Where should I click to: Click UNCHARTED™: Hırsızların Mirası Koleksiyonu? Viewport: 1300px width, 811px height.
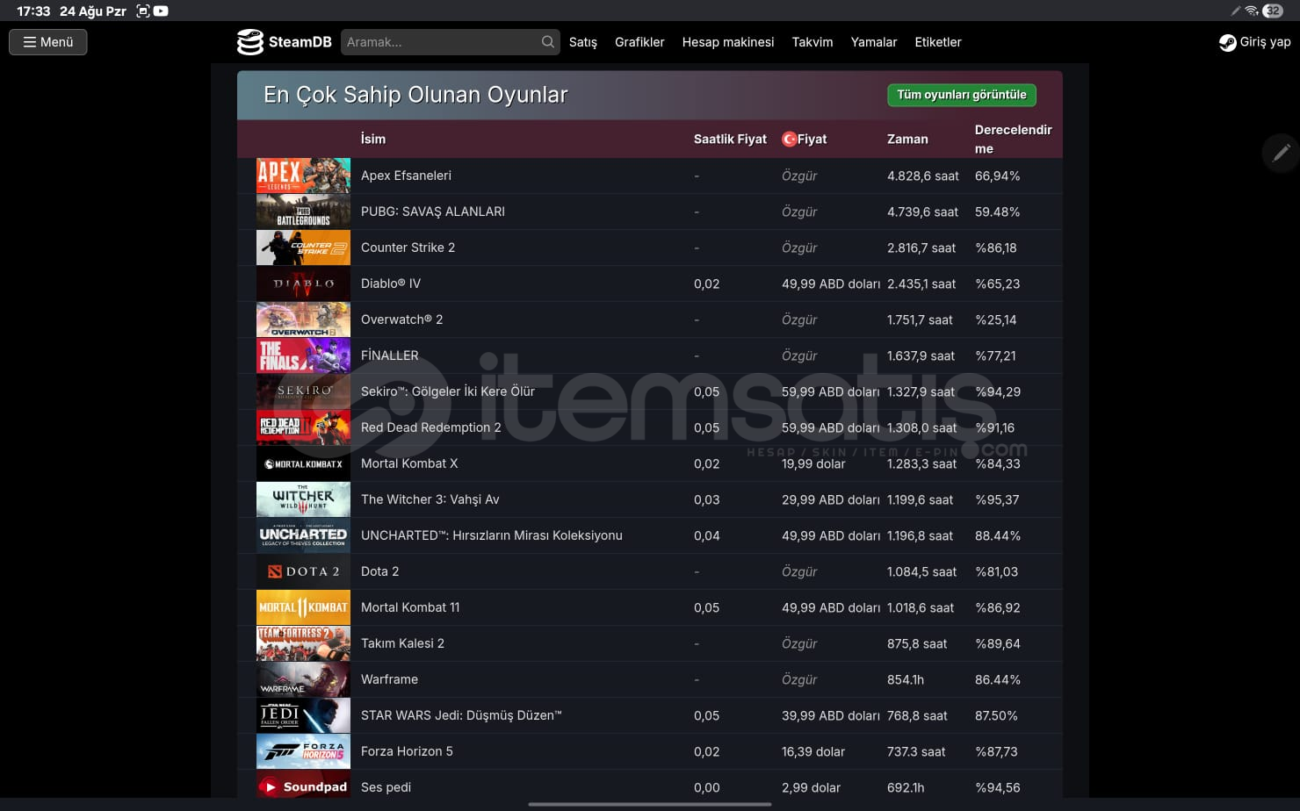[x=492, y=535]
